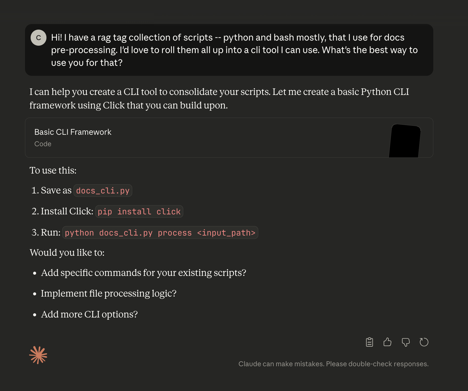Screen dimensions: 468x391
Task: Click the To use this heading text
Action: pyautogui.click(x=53, y=170)
